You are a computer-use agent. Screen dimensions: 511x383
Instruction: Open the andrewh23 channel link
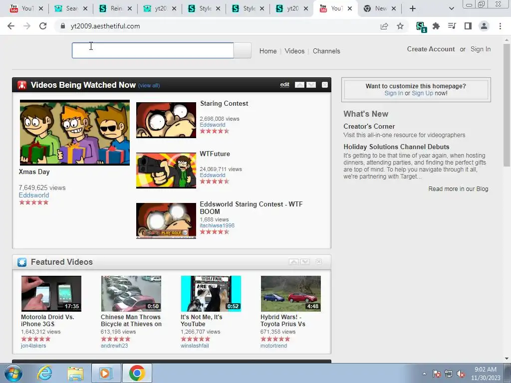114,346
